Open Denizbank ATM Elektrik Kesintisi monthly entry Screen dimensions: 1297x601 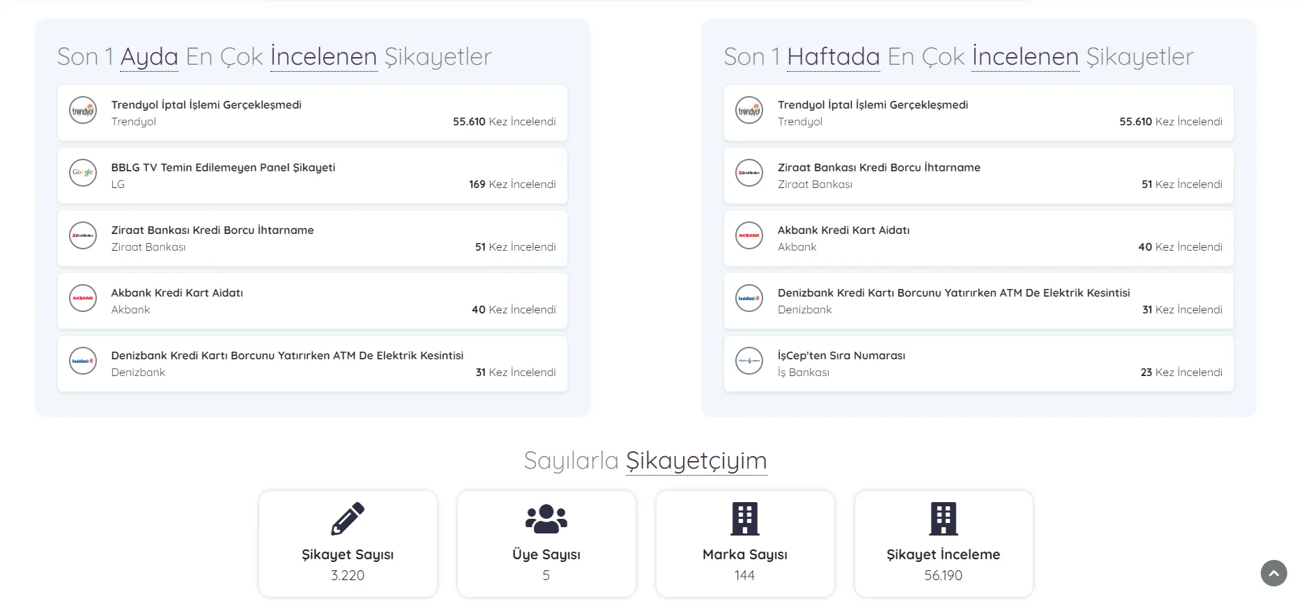(x=312, y=364)
